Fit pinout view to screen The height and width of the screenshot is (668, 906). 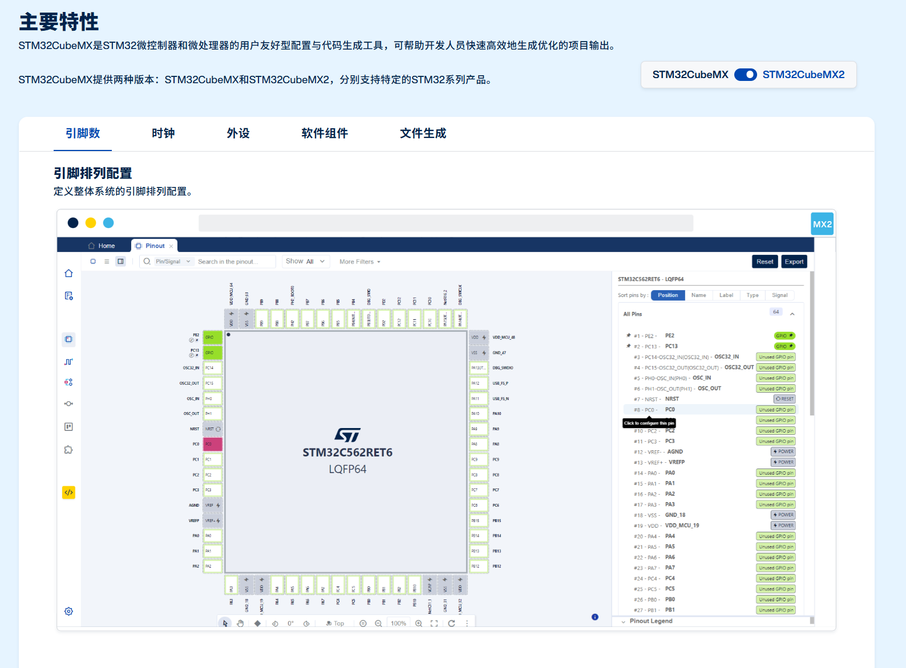[434, 624]
